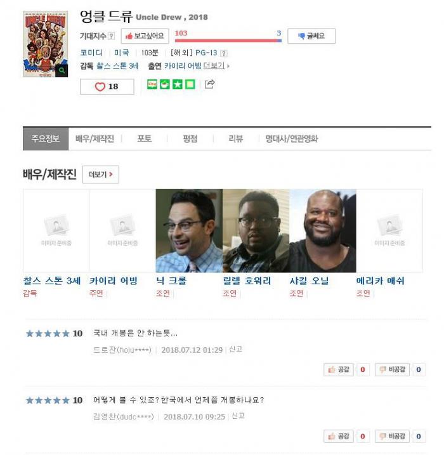The image size is (444, 455).
Task: Open the 평점 tab
Action: coord(190,139)
